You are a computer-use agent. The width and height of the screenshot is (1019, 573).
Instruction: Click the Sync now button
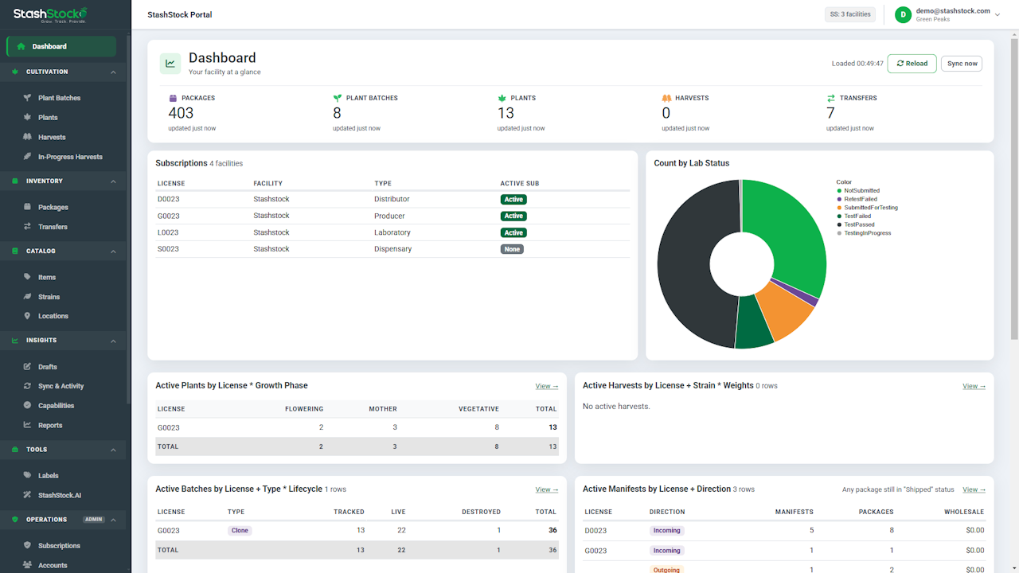coord(962,64)
